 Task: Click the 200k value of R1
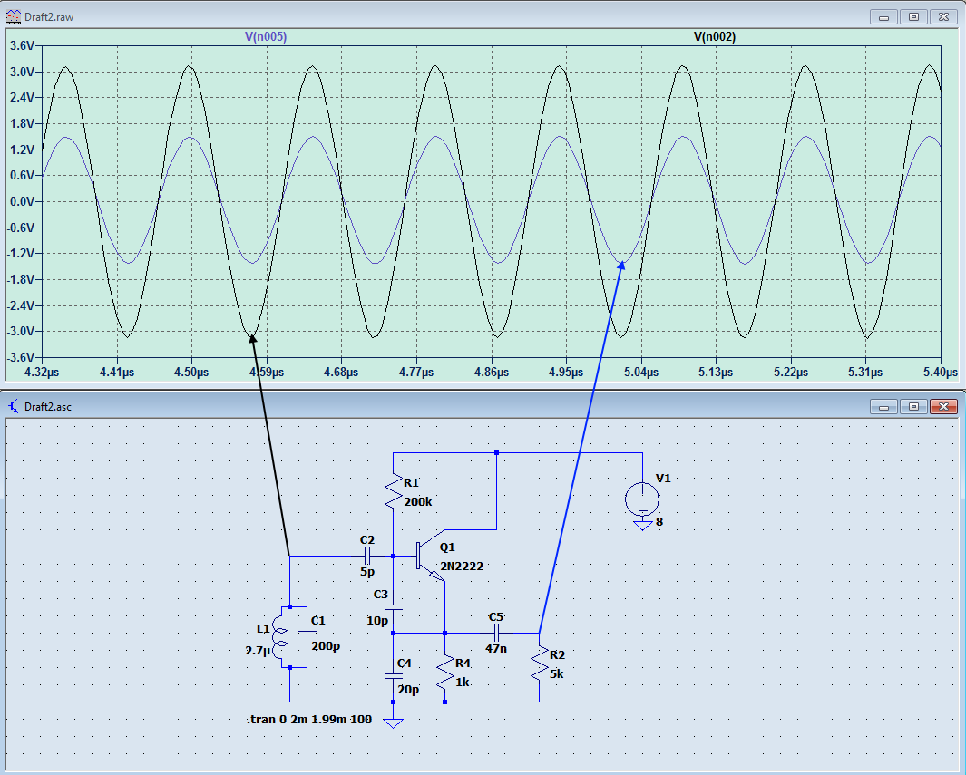tap(418, 501)
